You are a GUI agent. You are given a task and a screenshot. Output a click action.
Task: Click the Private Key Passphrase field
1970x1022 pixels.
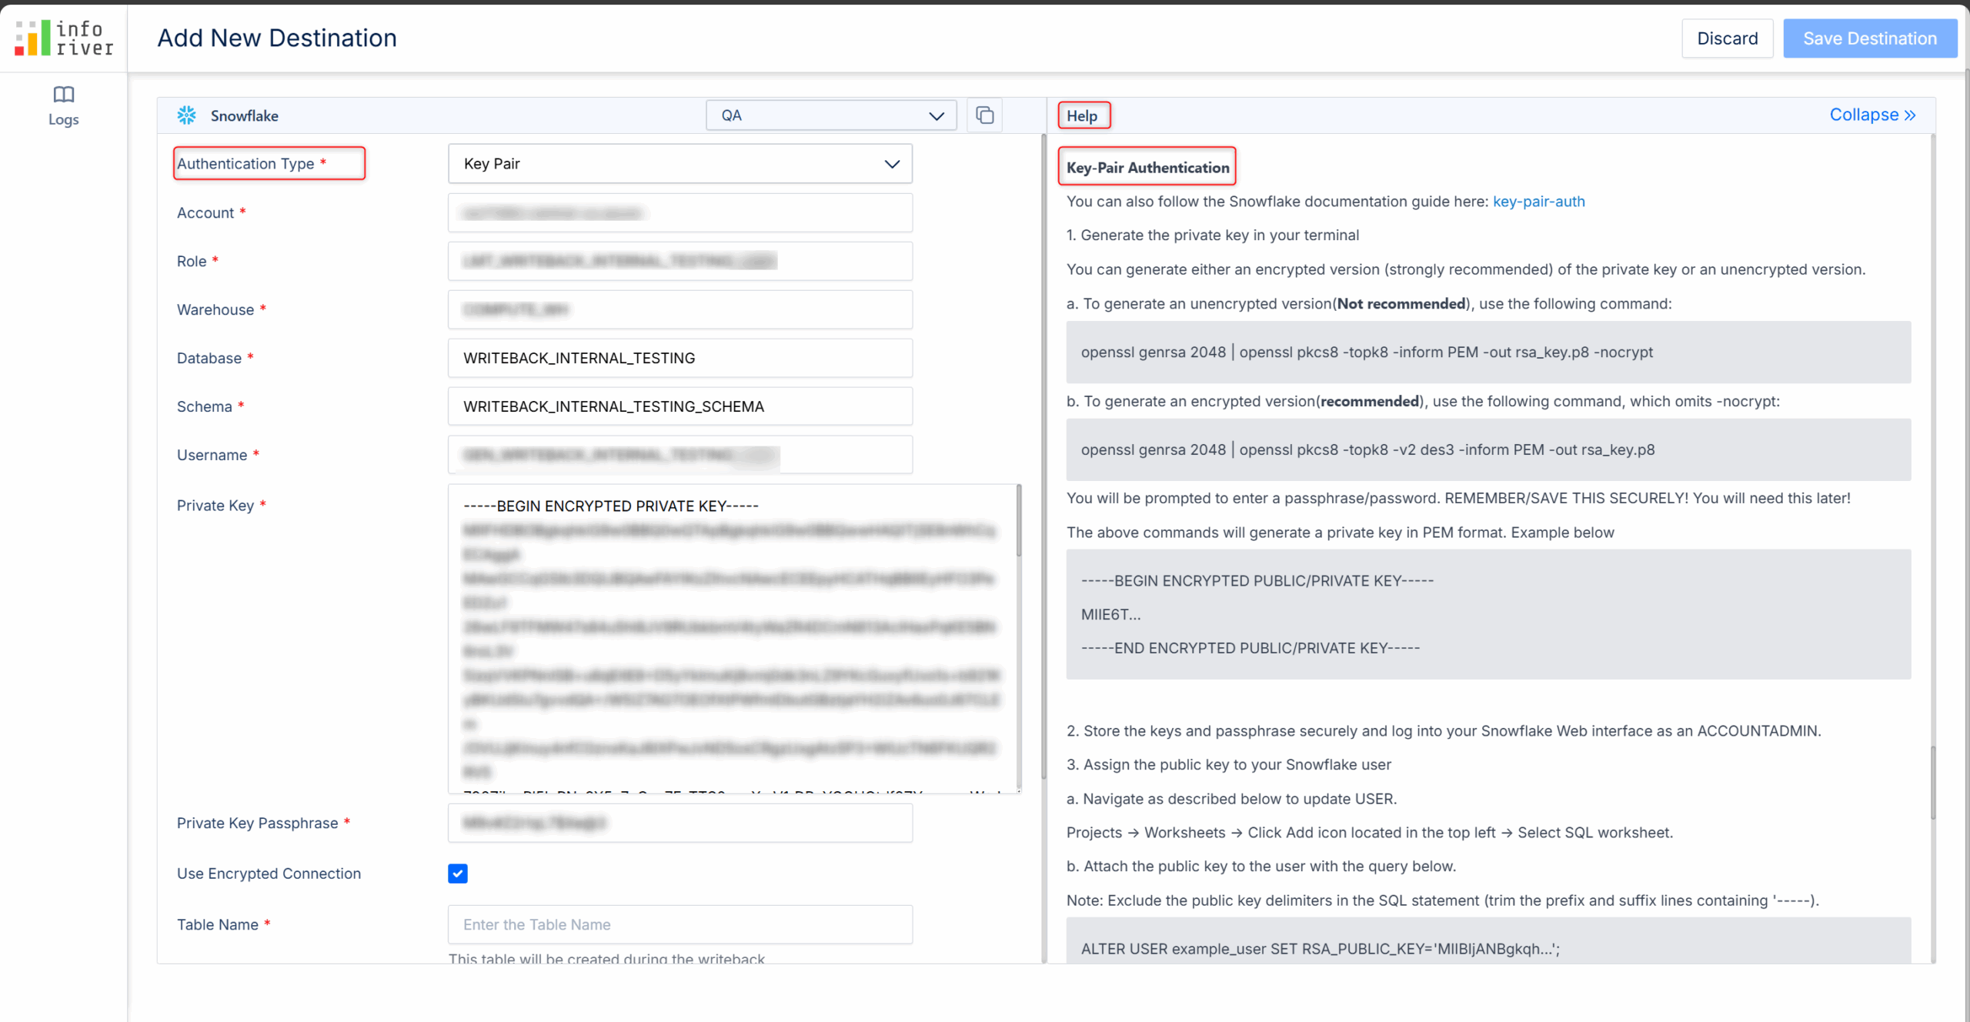(679, 823)
